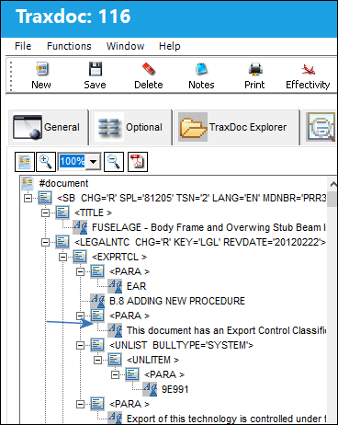Click text icon beside 'This document has' row
This screenshot has height=425, width=338.
[x=115, y=330]
